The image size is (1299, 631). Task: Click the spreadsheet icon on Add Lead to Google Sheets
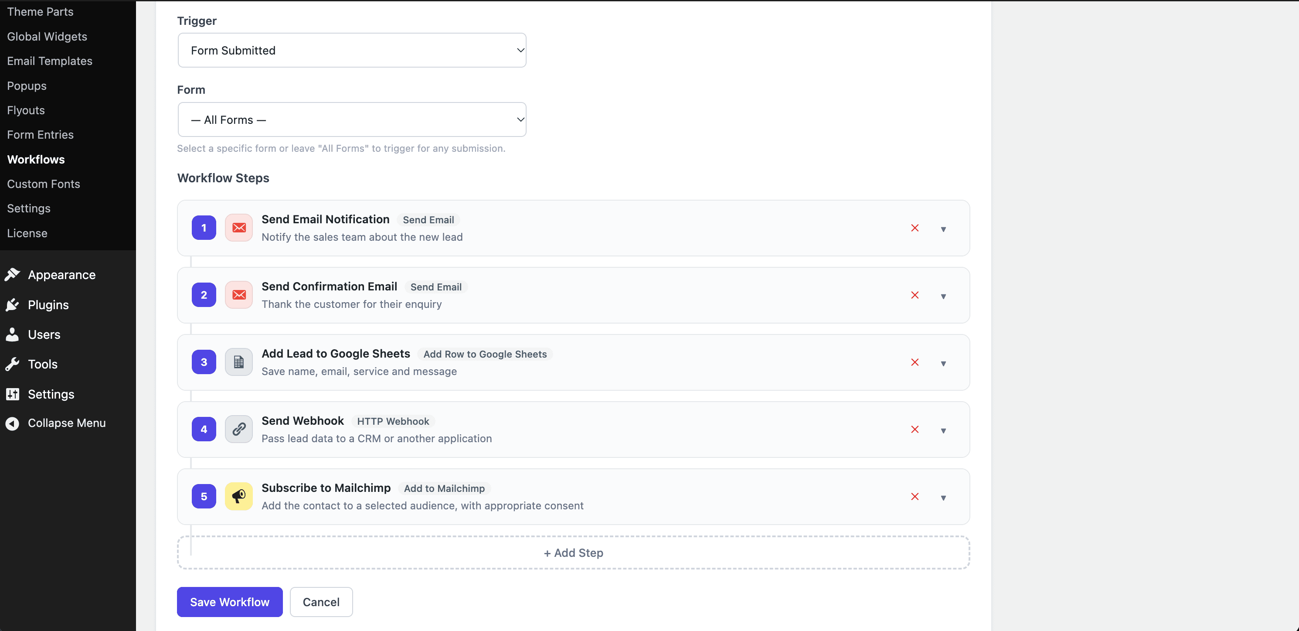pyautogui.click(x=238, y=362)
